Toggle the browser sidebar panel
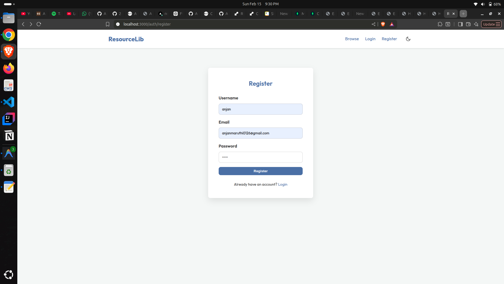This screenshot has height=284, width=504. click(460, 24)
